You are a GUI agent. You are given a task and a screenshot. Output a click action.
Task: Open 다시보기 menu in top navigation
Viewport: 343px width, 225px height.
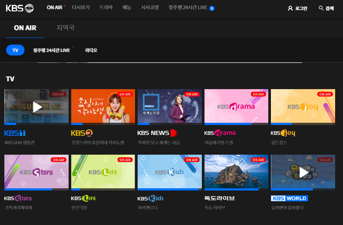81,8
